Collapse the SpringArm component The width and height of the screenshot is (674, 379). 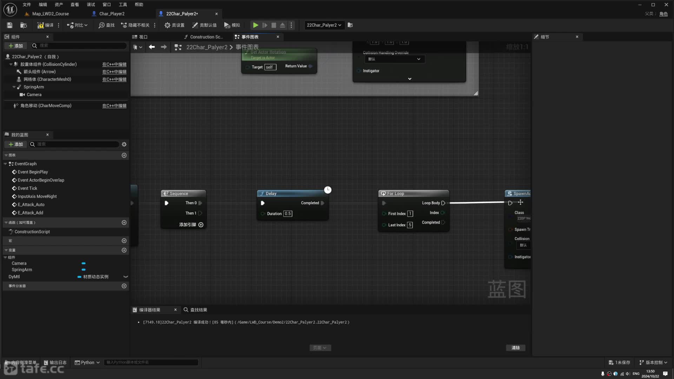(14, 87)
